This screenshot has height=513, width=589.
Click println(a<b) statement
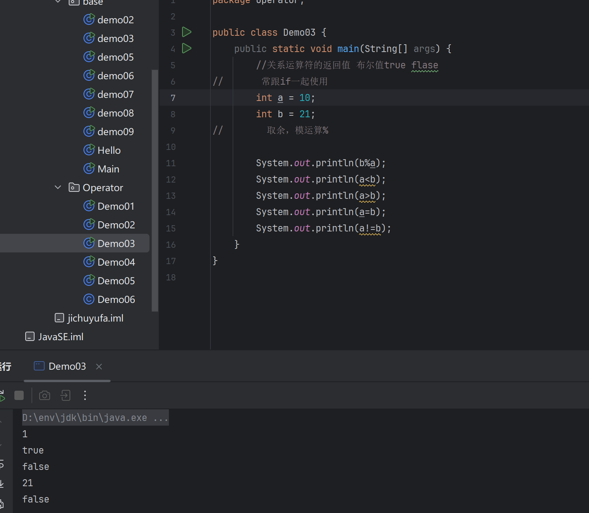321,179
